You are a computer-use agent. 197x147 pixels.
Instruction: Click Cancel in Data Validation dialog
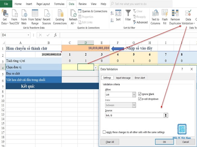click(x=186, y=142)
